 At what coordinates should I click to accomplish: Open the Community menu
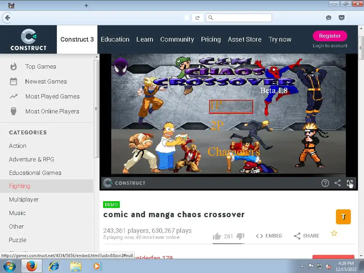(177, 39)
